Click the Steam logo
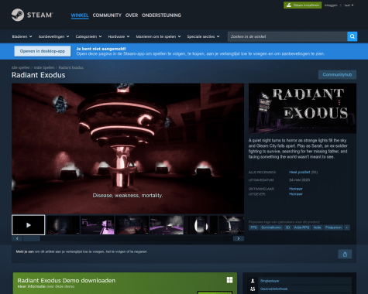The image size is (368, 294). point(33,15)
